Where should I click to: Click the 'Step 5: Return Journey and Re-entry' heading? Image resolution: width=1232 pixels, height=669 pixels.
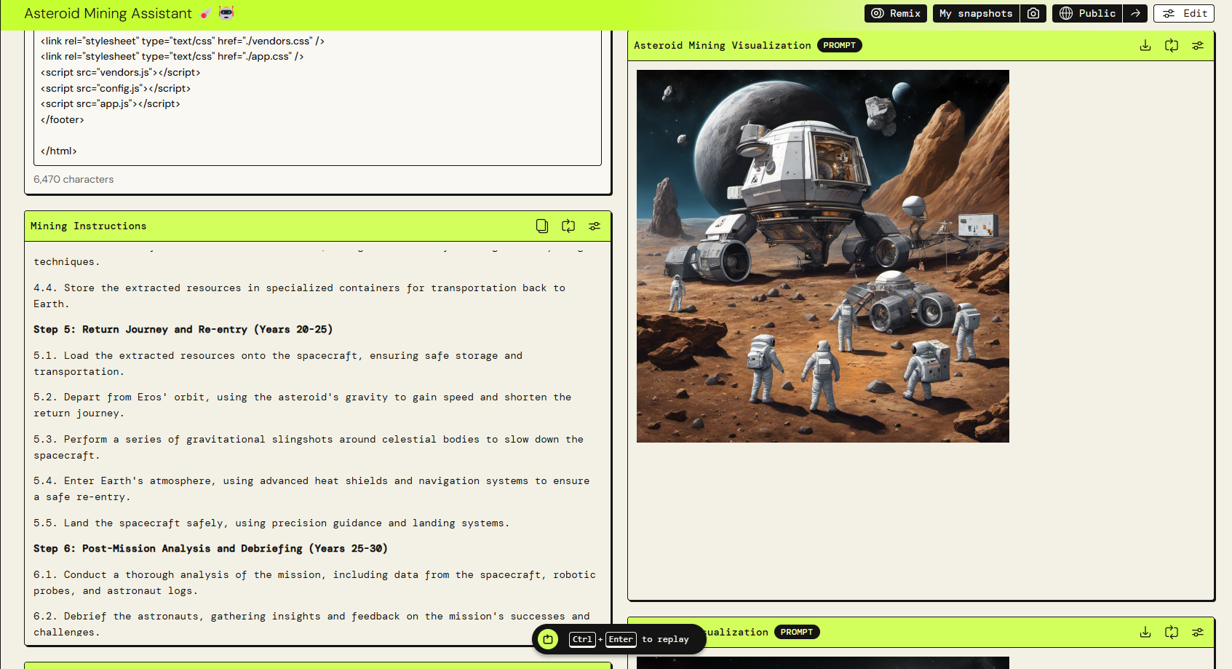(183, 330)
